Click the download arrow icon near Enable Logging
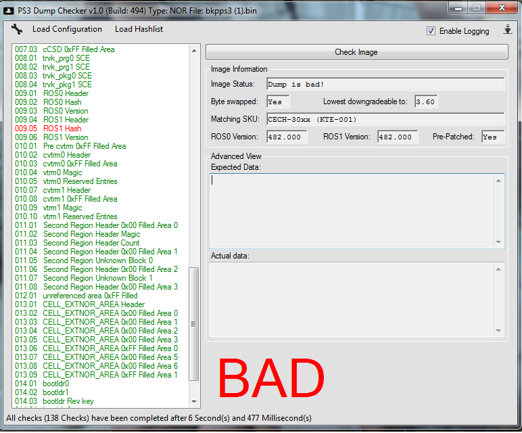 click(507, 30)
